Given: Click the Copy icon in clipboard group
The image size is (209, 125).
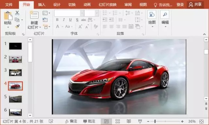Looking at the screenshot, I should pyautogui.click(x=17, y=20).
